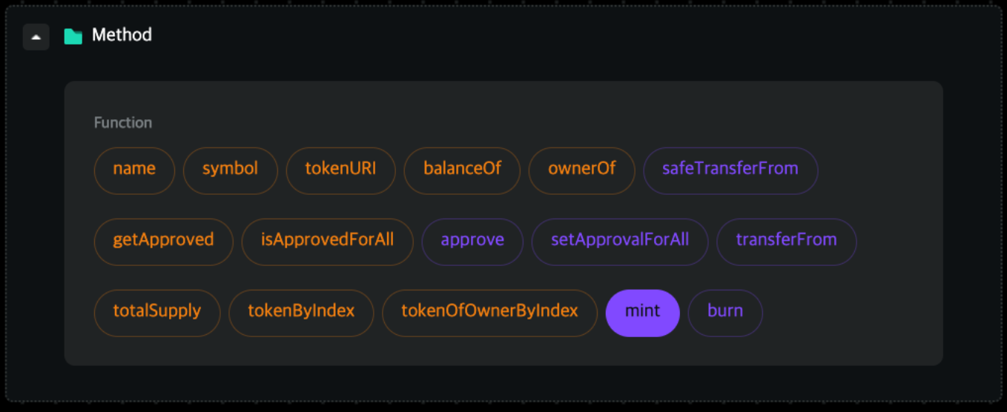1007x412 pixels.
Task: Pick the totalSupply function
Action: [x=157, y=311]
